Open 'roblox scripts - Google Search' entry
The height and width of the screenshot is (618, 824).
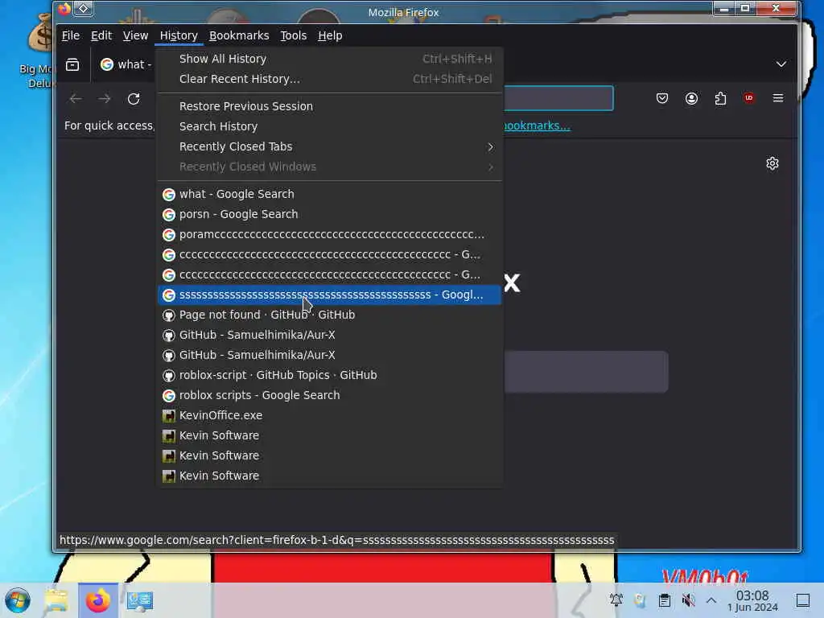329,395
